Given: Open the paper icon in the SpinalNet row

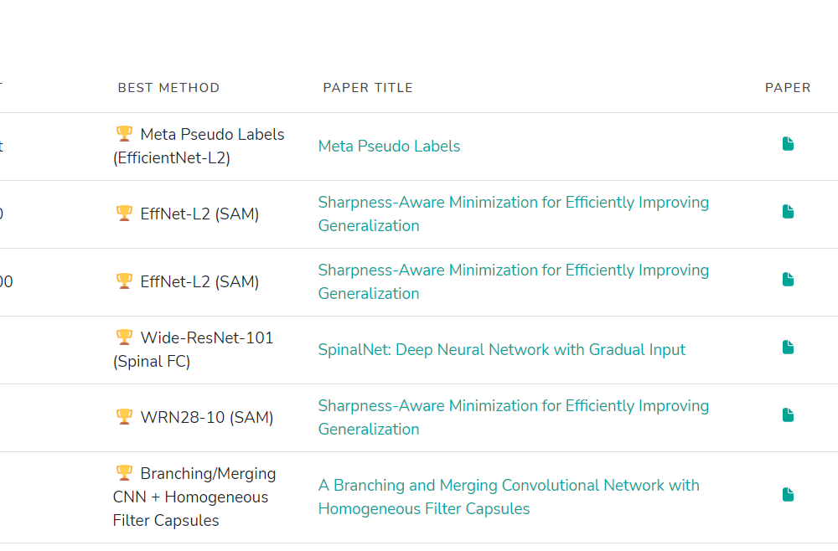Looking at the screenshot, I should point(788,348).
